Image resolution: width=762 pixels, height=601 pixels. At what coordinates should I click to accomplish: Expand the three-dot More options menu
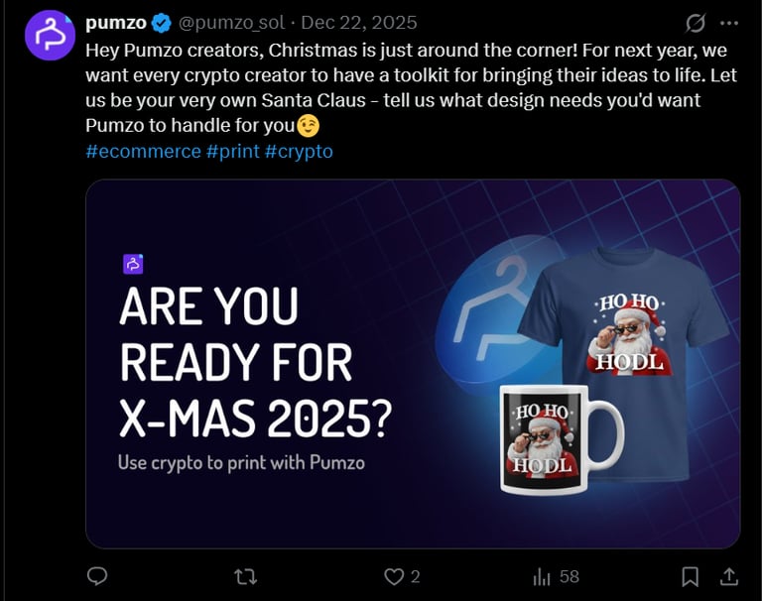tap(729, 23)
